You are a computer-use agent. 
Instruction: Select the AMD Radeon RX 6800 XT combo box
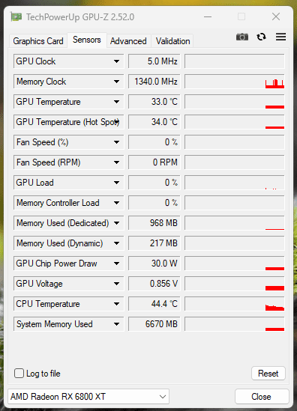coord(88,397)
